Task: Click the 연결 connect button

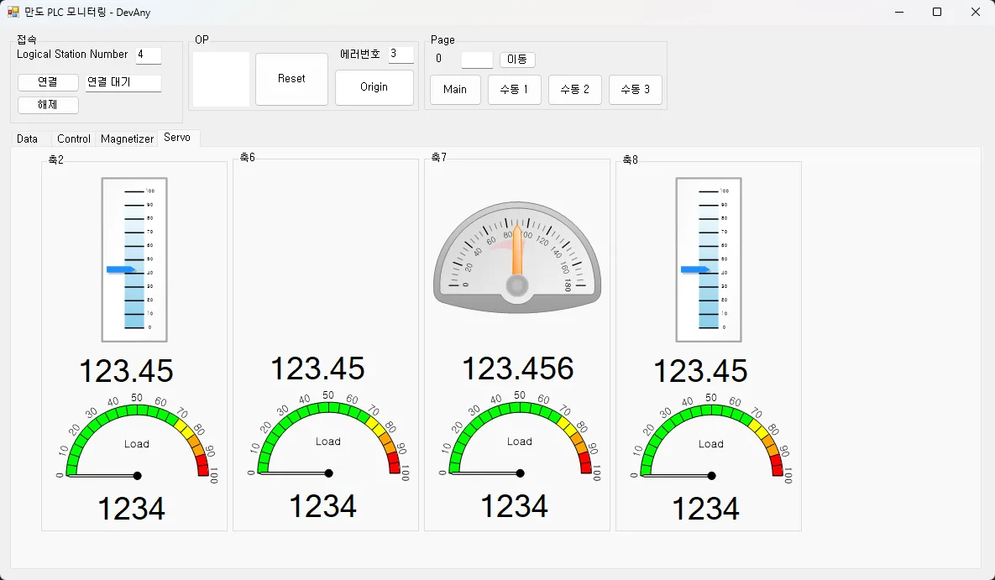Action: [x=48, y=82]
